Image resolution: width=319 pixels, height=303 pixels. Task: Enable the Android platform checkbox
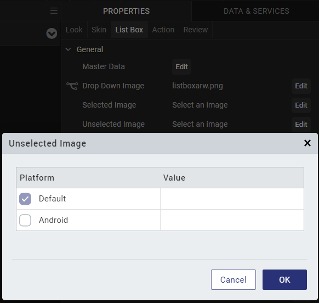click(x=25, y=220)
